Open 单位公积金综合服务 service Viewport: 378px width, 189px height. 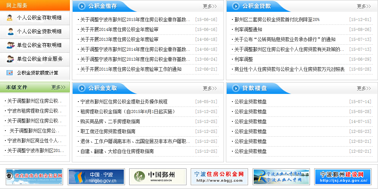point(40,59)
